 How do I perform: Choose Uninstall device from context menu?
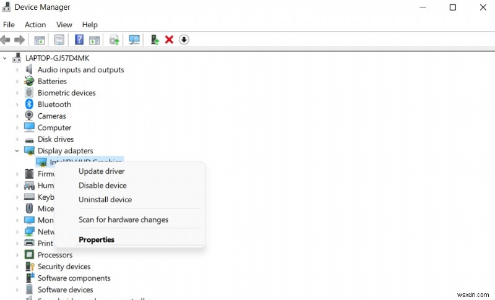pos(105,200)
